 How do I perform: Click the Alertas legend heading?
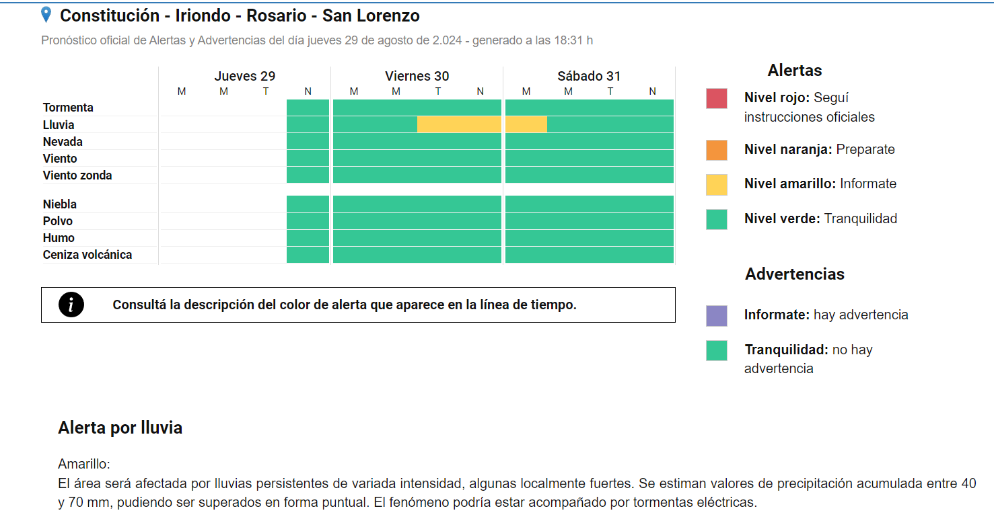(795, 71)
